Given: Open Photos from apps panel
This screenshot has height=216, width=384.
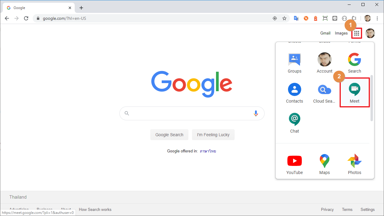Looking at the screenshot, I should click(355, 164).
